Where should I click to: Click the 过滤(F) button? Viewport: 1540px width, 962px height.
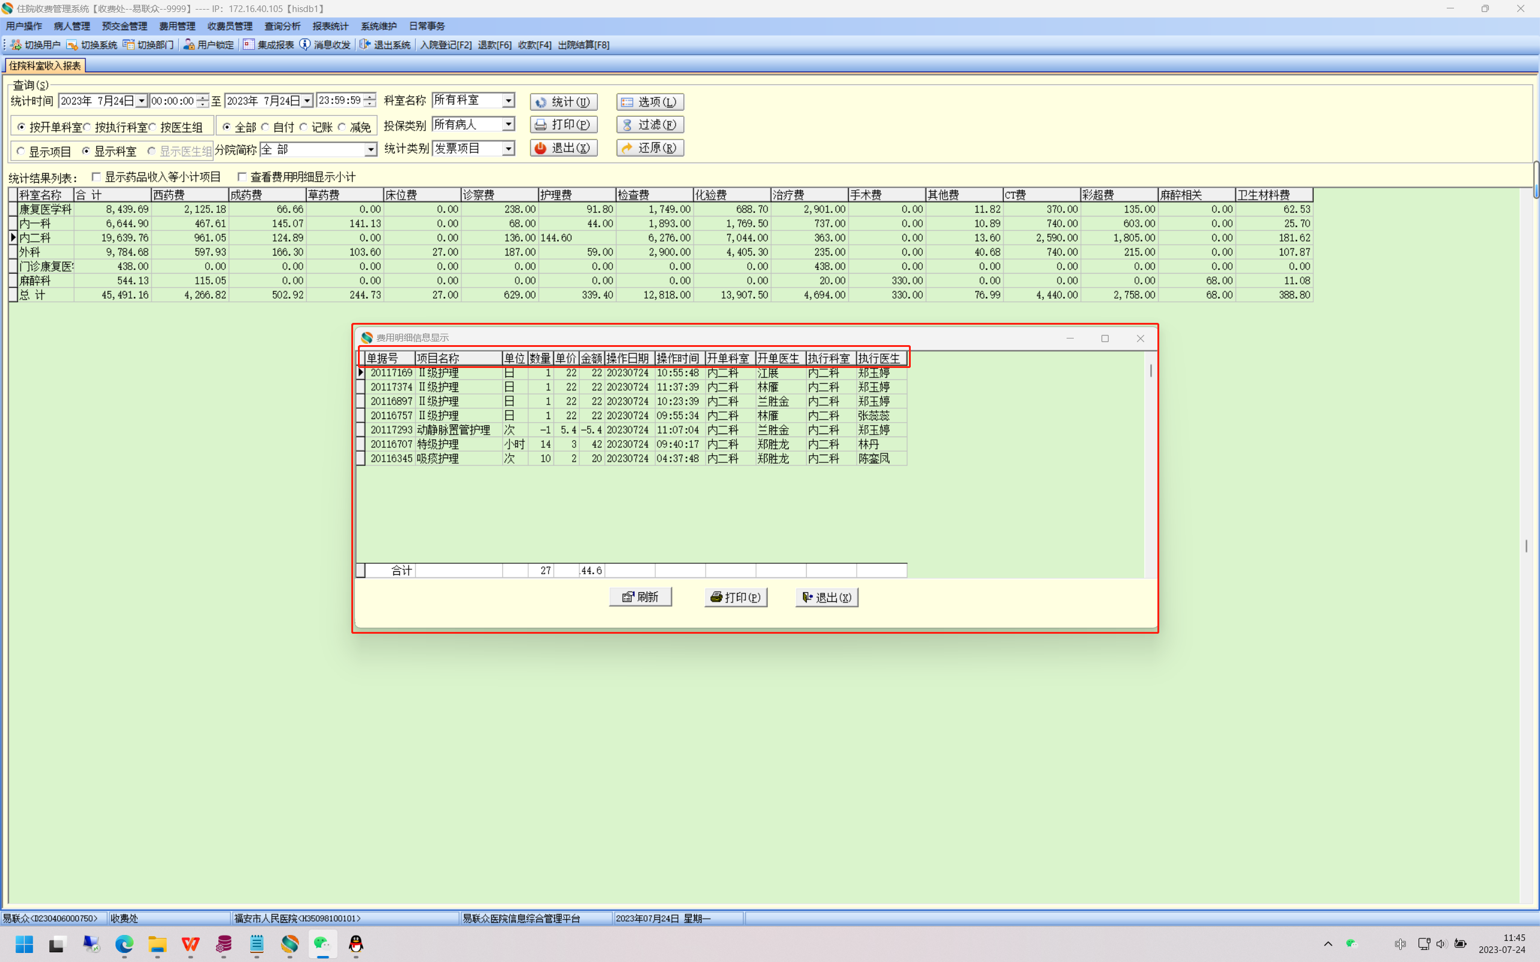click(650, 124)
